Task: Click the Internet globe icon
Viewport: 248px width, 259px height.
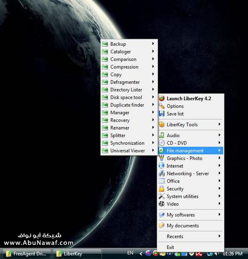Action: click(x=162, y=166)
